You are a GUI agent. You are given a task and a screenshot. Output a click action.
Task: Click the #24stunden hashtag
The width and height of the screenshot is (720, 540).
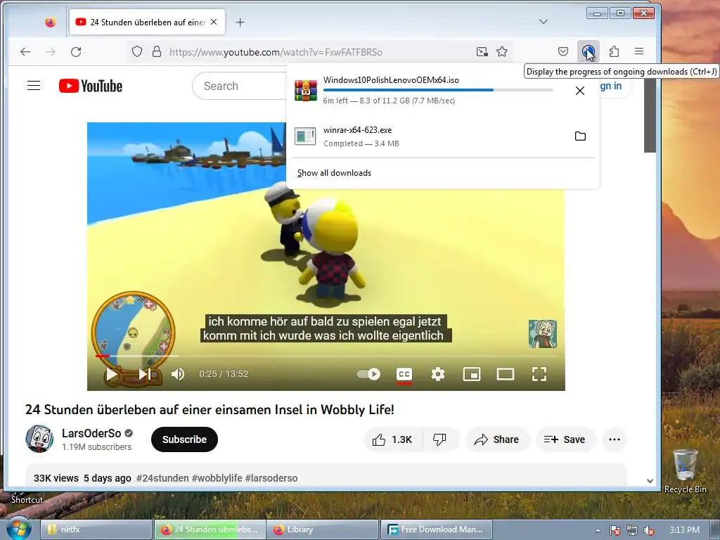pos(162,478)
